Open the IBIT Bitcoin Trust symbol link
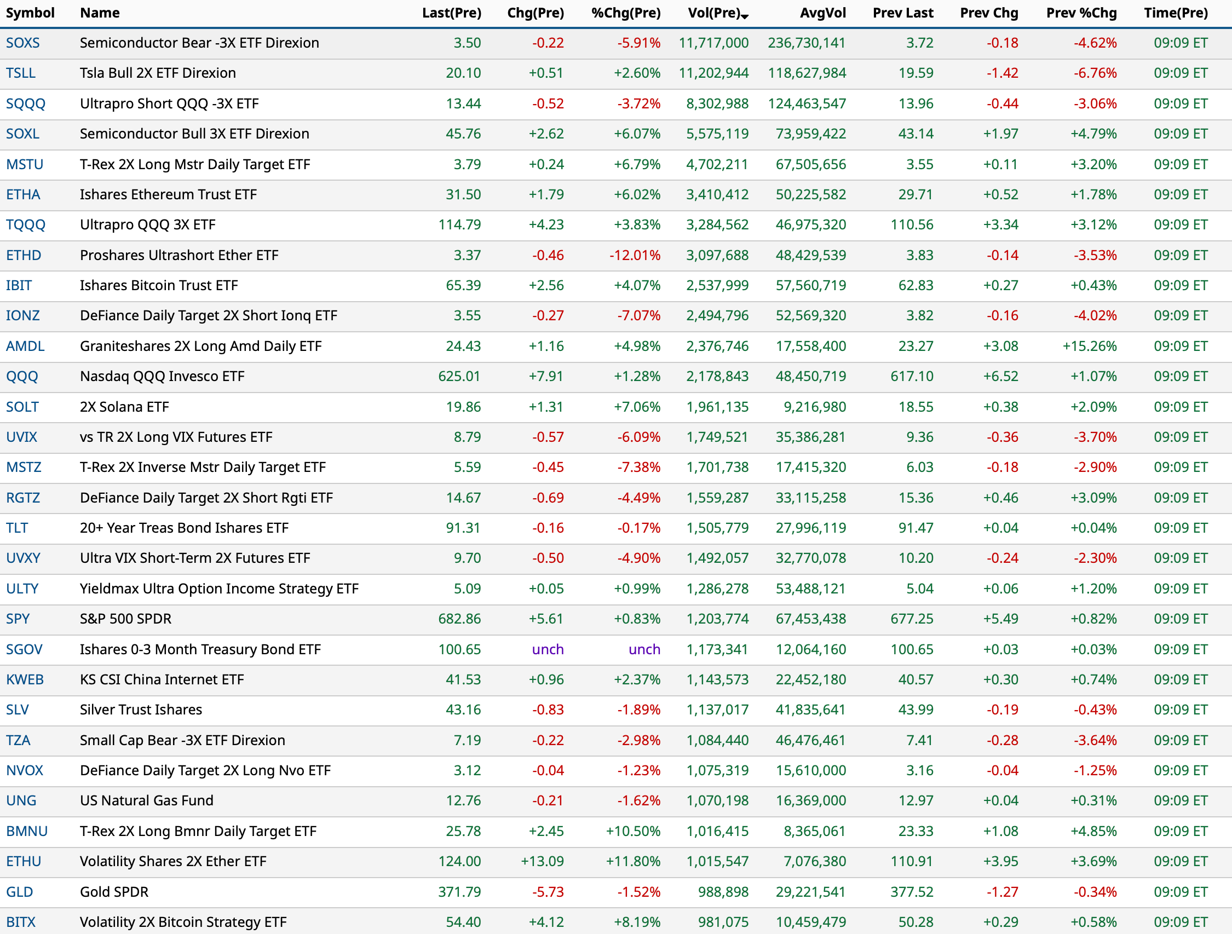Screen dimensions: 1232x934 [x=19, y=285]
